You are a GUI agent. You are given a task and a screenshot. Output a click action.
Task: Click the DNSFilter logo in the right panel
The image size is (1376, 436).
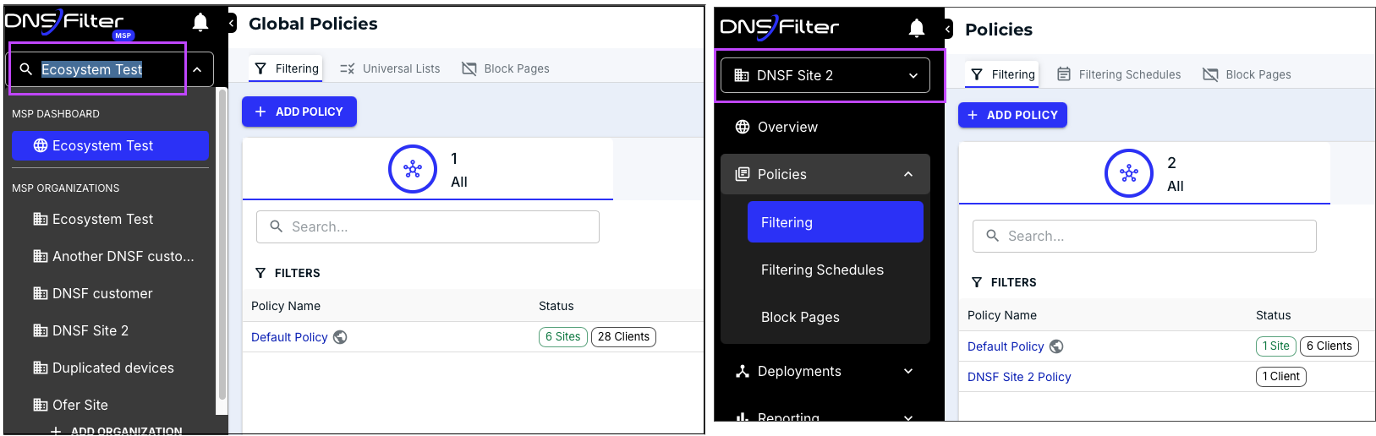click(x=779, y=28)
